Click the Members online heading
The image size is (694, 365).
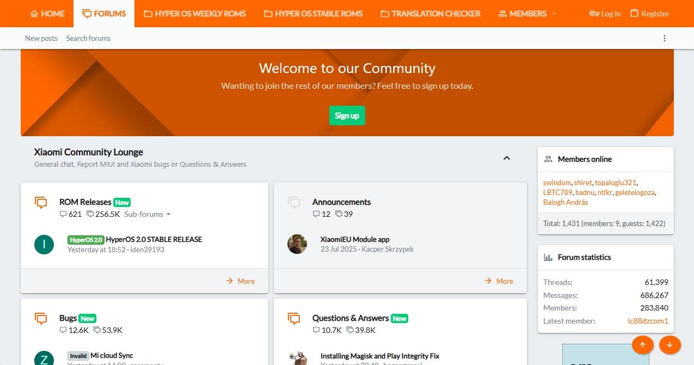(585, 159)
